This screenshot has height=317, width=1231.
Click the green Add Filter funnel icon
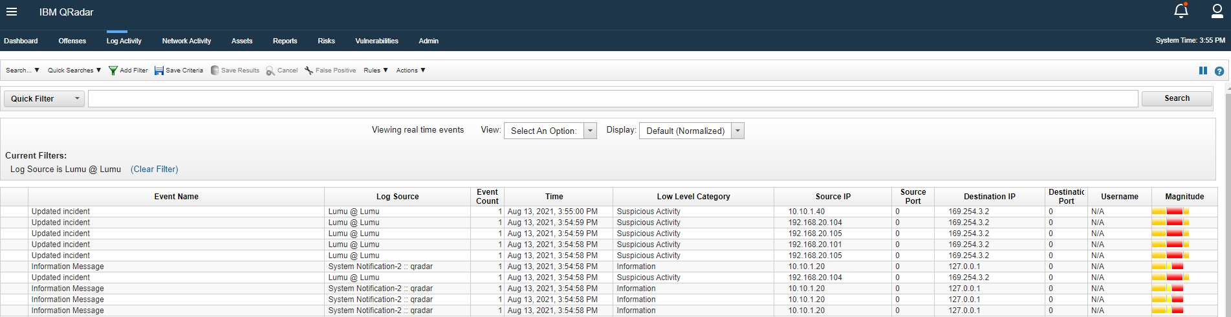pos(113,71)
